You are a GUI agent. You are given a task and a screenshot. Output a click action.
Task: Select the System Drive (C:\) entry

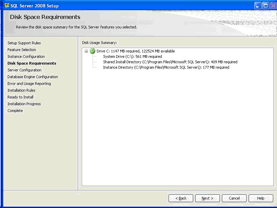132,56
